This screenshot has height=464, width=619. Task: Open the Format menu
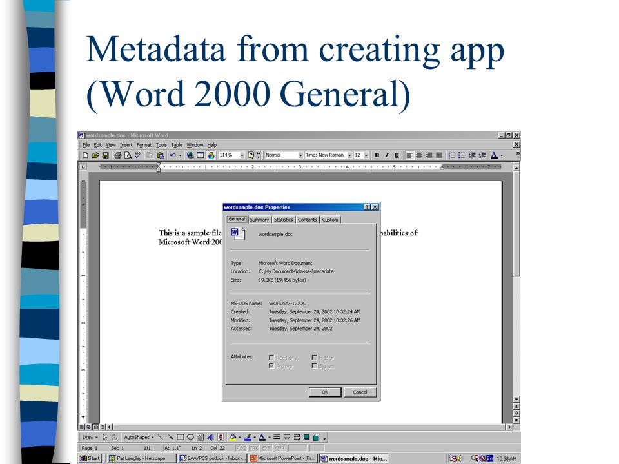tap(144, 145)
